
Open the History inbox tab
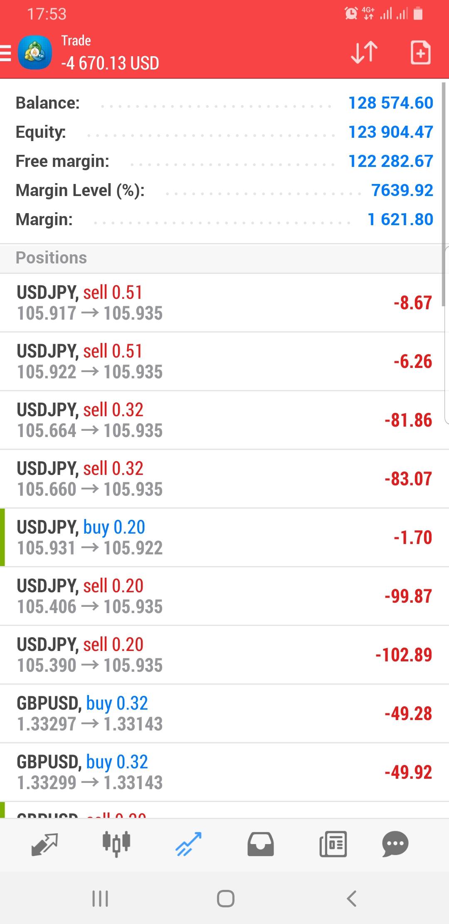pos(261,844)
